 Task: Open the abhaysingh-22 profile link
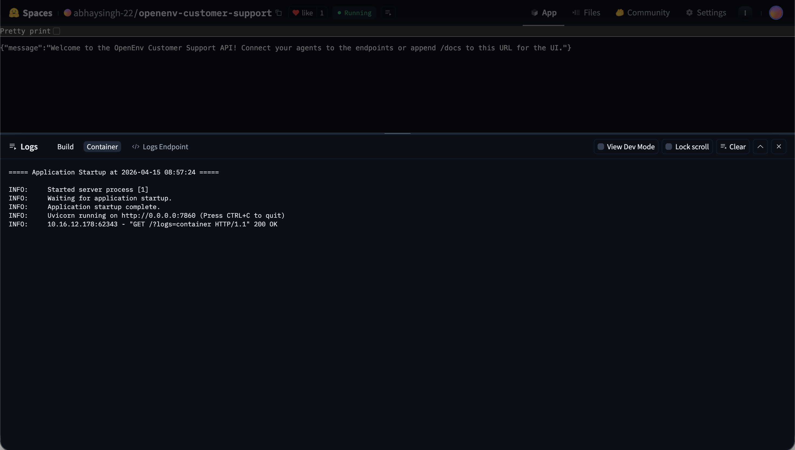[103, 13]
